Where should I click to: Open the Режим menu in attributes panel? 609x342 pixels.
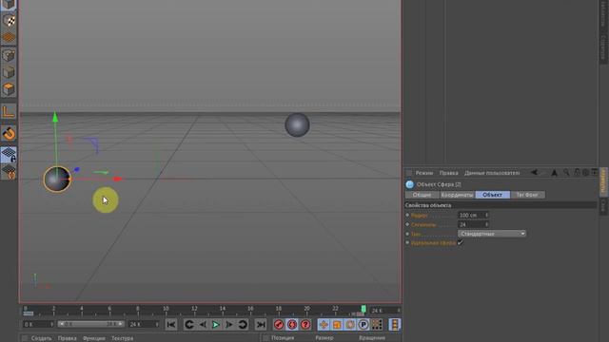coord(424,173)
